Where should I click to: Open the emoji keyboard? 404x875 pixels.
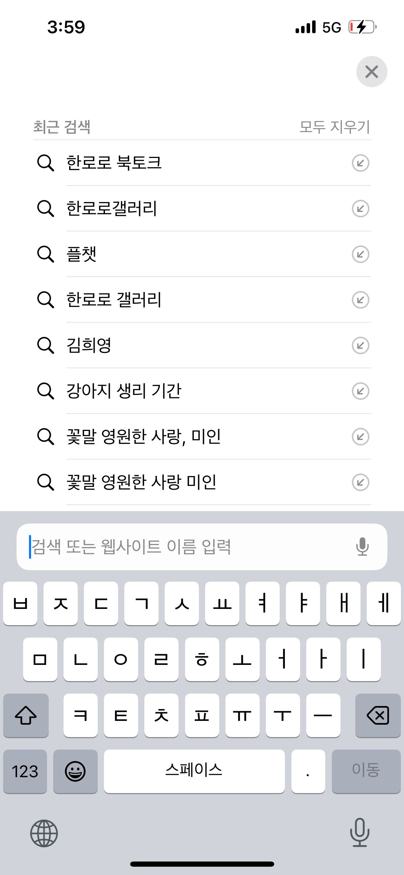[75, 771]
